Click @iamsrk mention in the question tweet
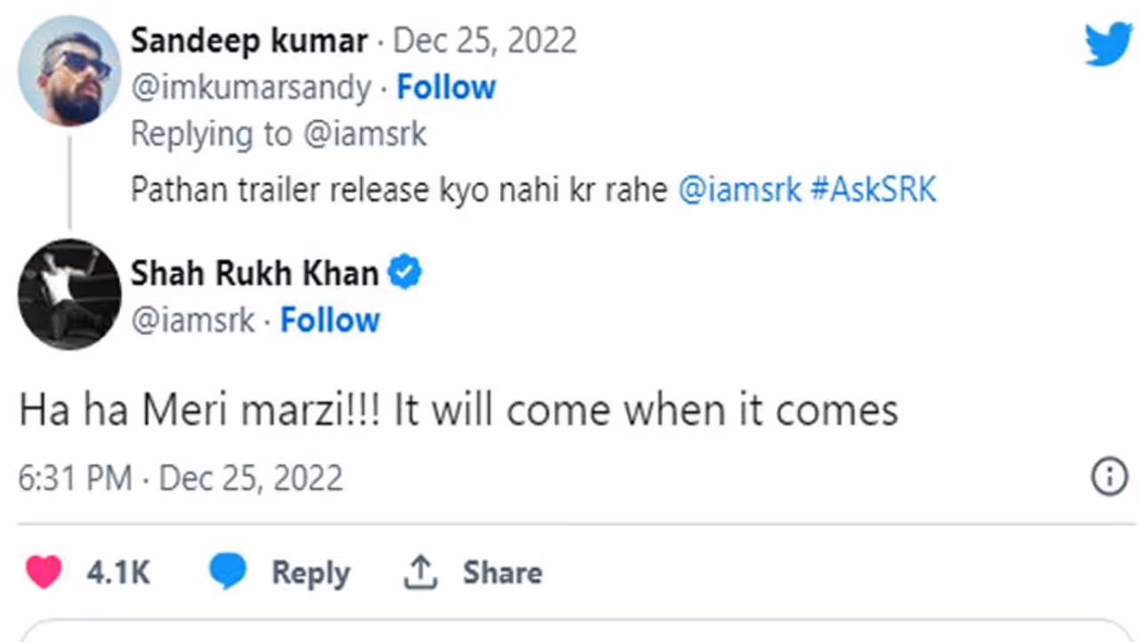 (739, 190)
